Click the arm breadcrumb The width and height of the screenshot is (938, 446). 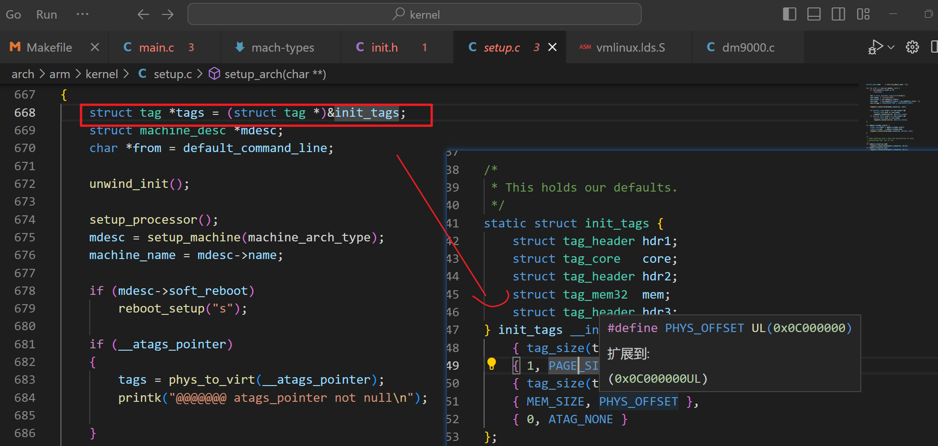pyautogui.click(x=60, y=74)
